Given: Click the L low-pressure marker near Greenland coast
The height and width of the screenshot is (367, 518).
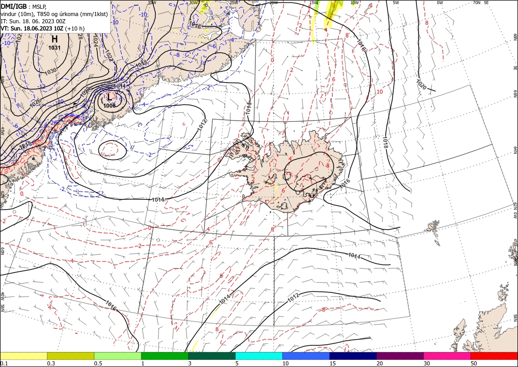Looking at the screenshot, I should click(109, 97).
